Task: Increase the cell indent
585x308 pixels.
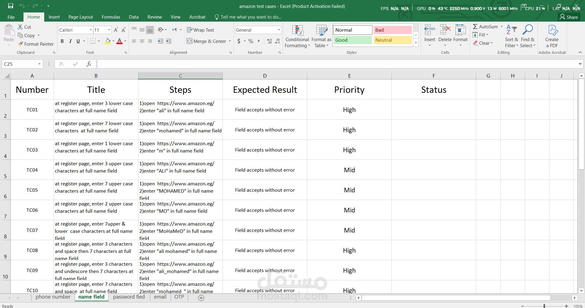Action: coord(169,41)
